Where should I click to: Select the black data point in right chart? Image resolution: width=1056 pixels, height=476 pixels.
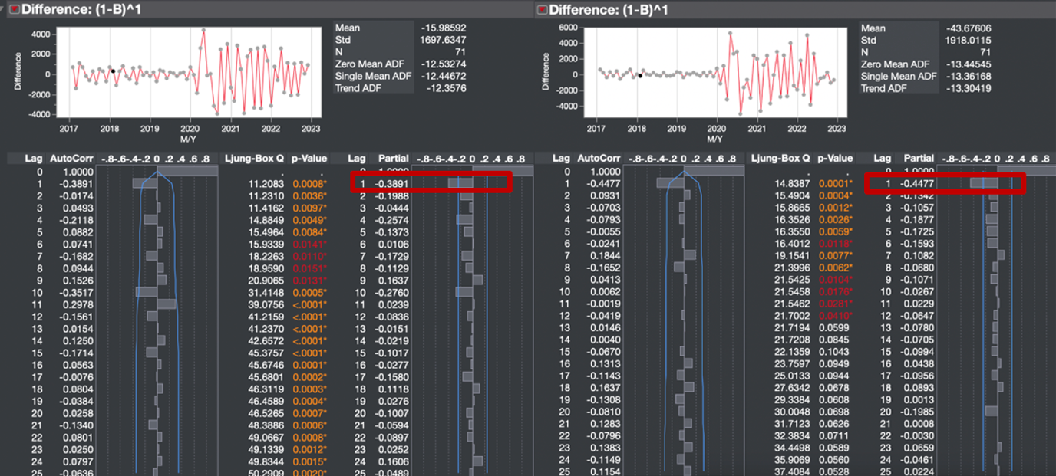640,75
